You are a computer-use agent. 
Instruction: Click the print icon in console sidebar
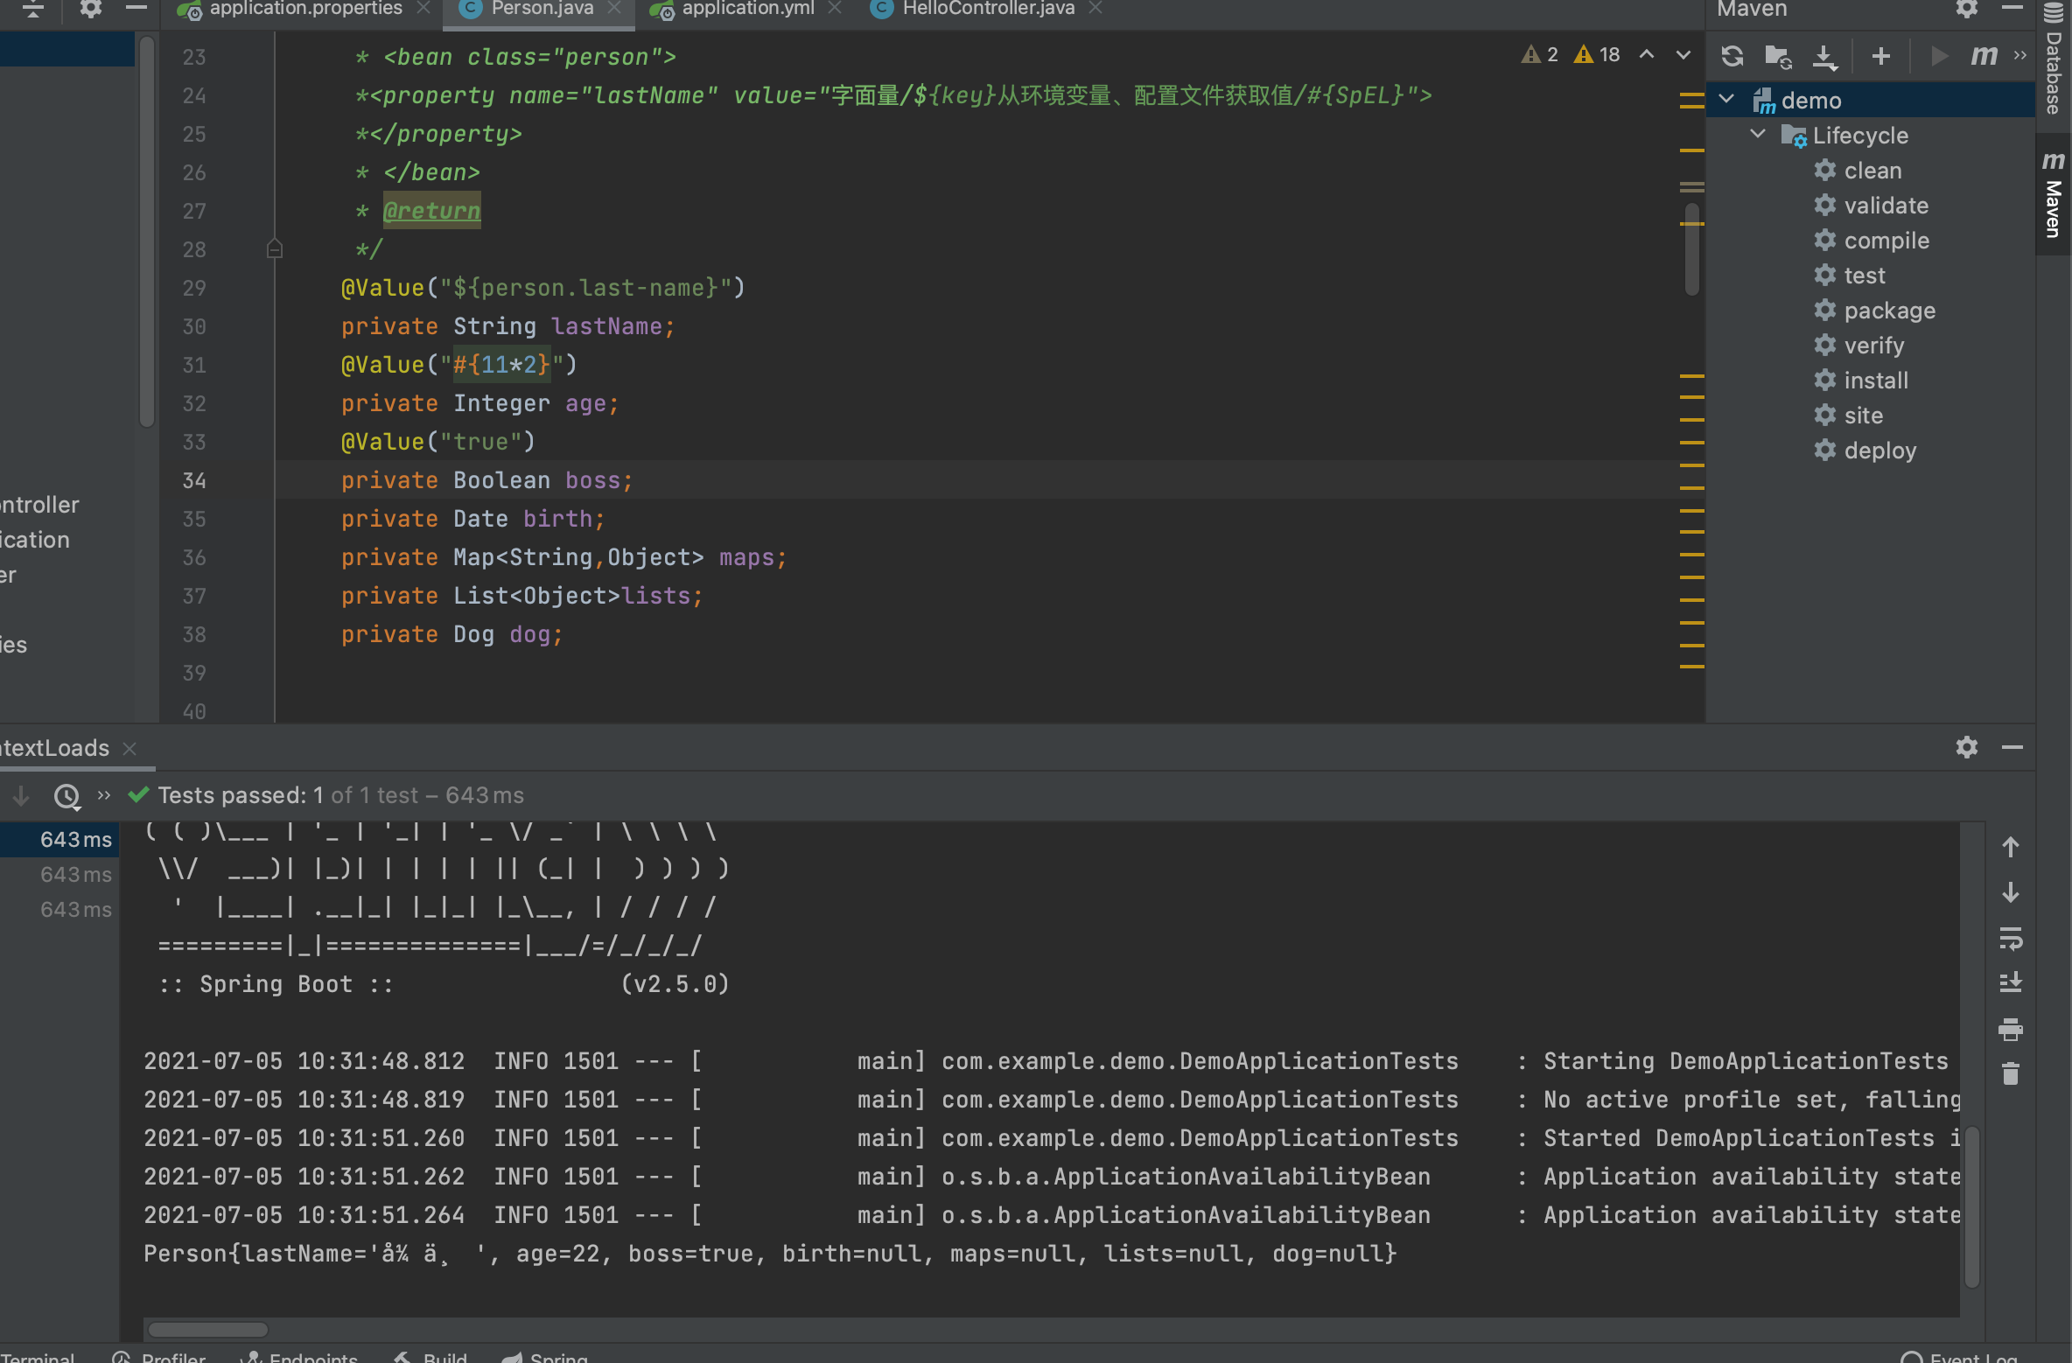coord(2011,1029)
